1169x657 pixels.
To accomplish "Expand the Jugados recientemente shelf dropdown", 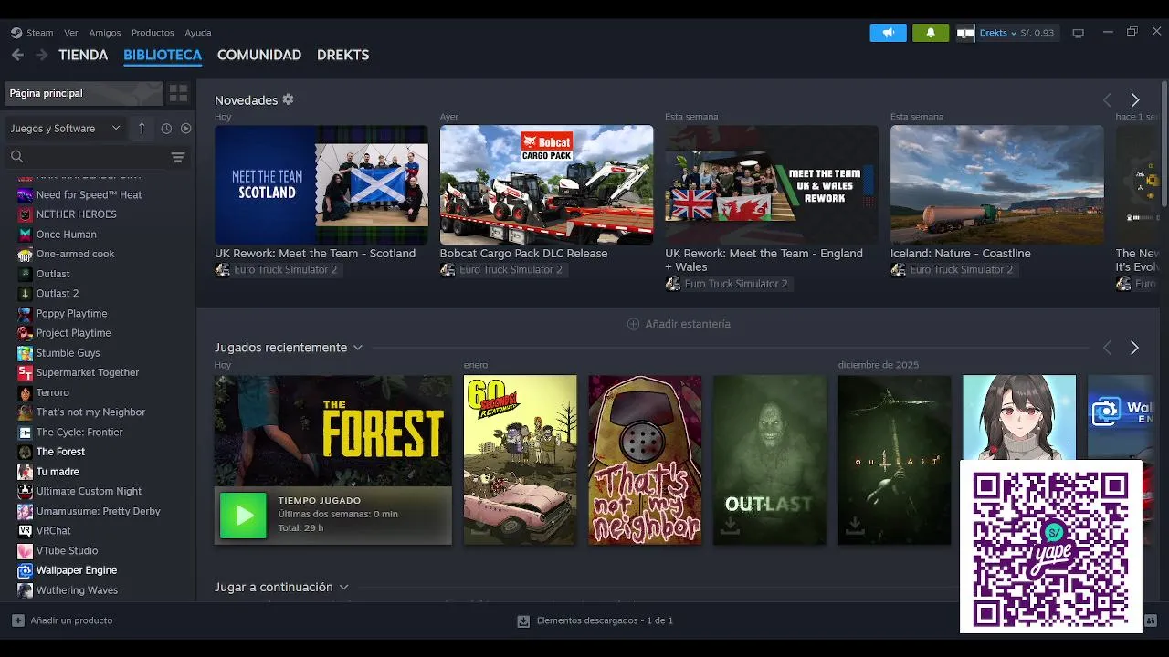I will point(358,348).
